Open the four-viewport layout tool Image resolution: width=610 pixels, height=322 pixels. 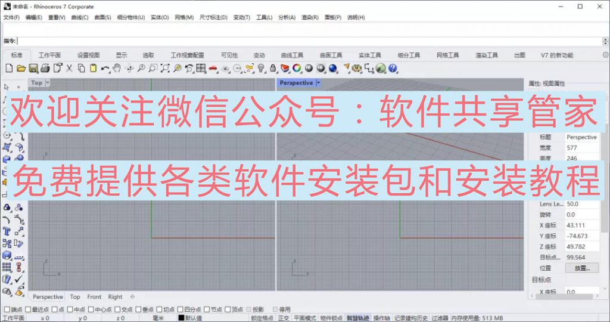[x=201, y=69]
